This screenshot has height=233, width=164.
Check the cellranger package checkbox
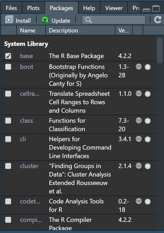click(x=8, y=94)
